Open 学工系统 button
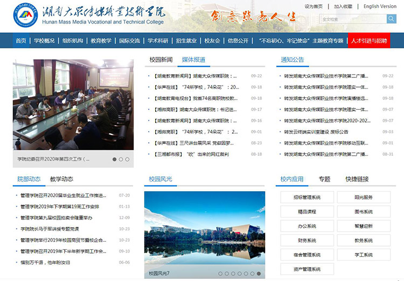This screenshot has width=404, height=281. pos(364,255)
